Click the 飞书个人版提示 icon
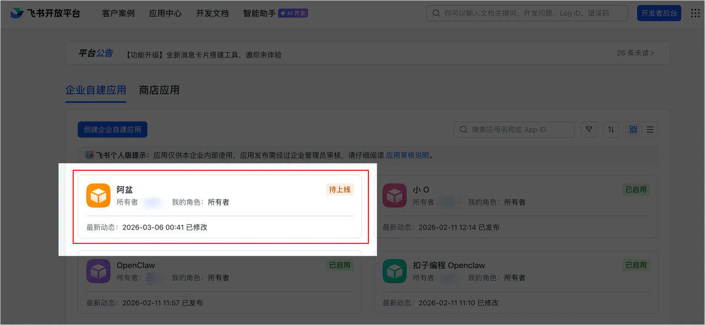705x325 pixels. (89, 155)
